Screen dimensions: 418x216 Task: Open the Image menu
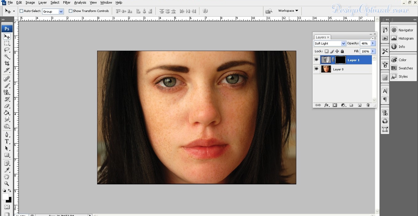coord(30,2)
